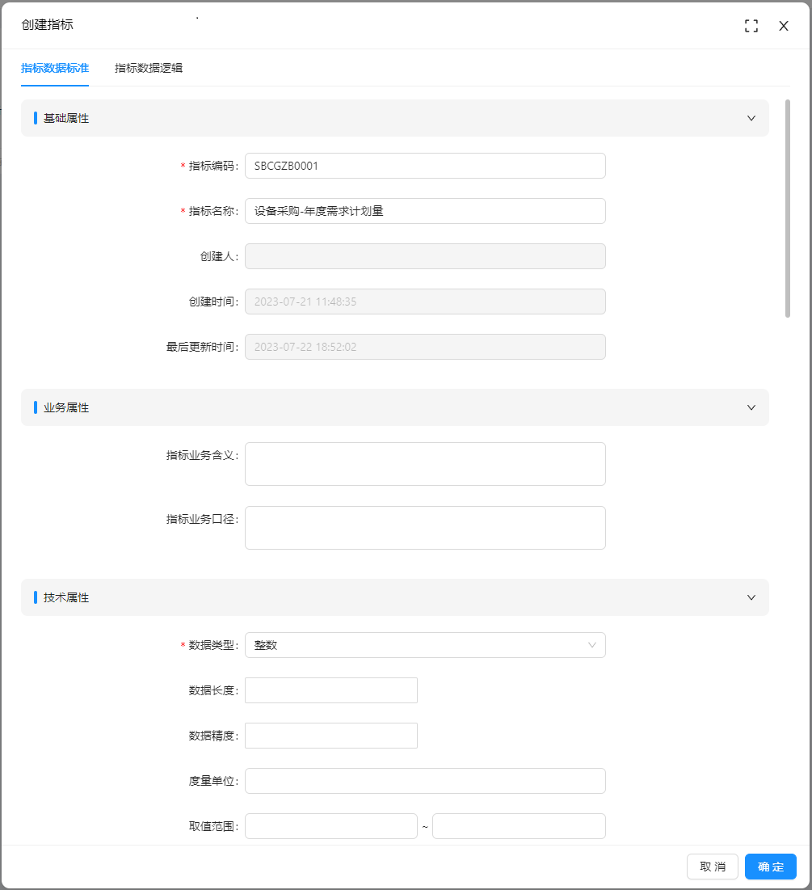The height and width of the screenshot is (890, 812).
Task: Click the 度量单位 input field
Action: tap(425, 781)
